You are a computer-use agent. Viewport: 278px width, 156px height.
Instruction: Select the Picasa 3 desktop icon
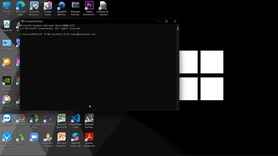tap(7, 101)
